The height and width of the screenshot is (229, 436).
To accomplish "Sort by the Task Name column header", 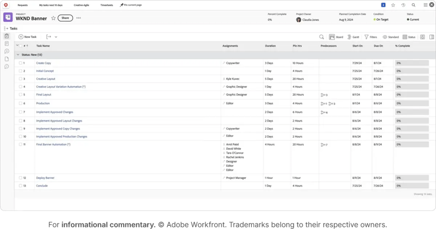I will [43, 46].
